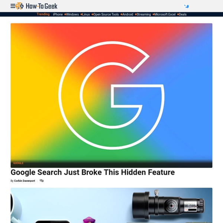This screenshot has width=223, height=223.
Task: Click the How-To Geek logo icon
Action: coord(20,6)
